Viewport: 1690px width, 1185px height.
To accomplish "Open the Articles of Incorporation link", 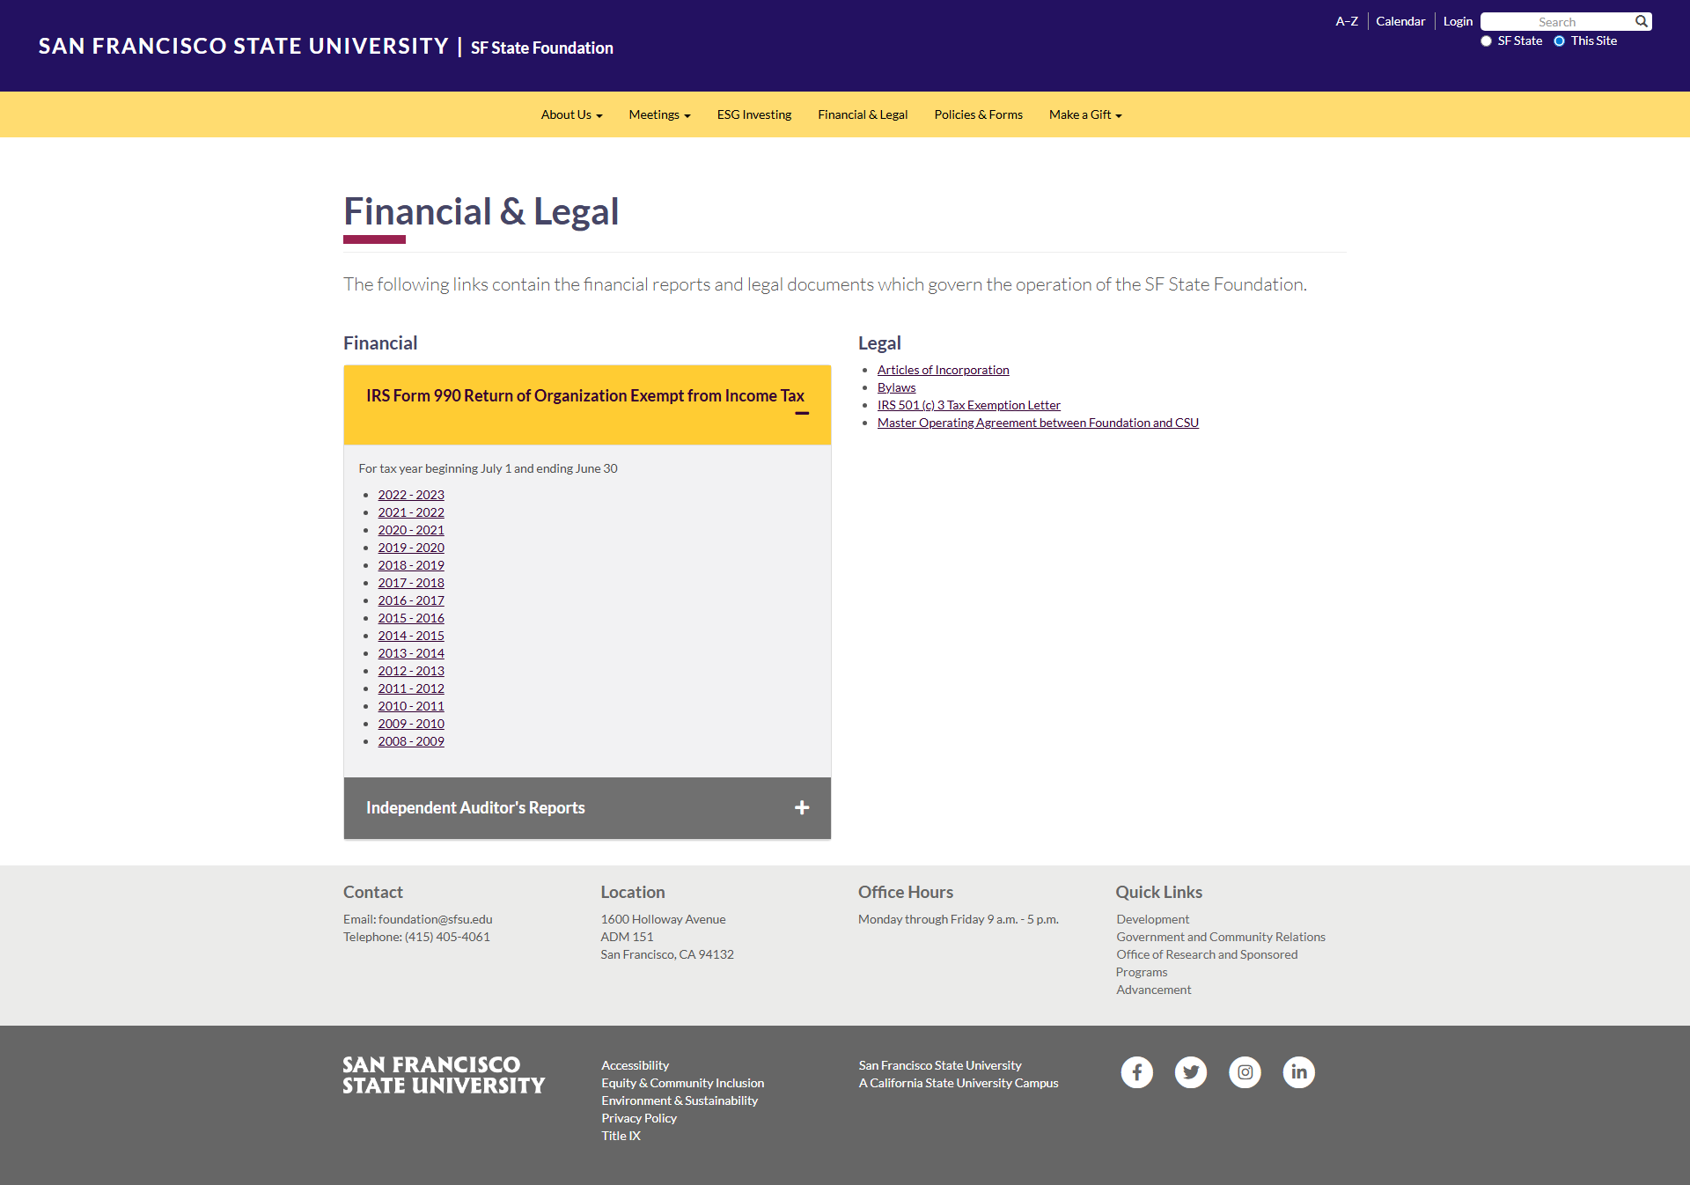I will coord(943,370).
